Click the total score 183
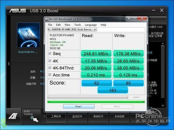Screen dimensions: 174x130 click(x=113, y=90)
